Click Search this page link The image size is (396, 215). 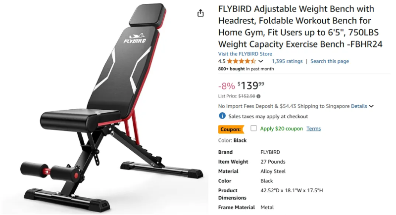pyautogui.click(x=329, y=61)
